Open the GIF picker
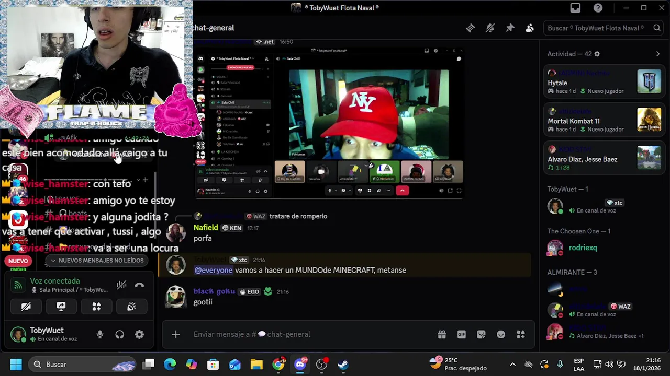This screenshot has height=376, width=670. click(x=462, y=334)
